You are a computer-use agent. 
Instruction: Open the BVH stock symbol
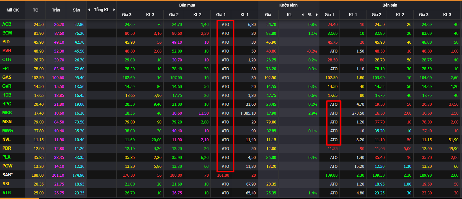7,51
